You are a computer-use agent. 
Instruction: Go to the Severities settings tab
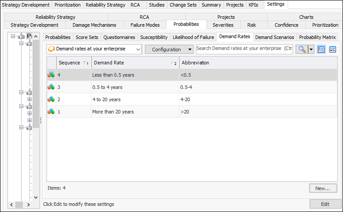tap(223, 25)
